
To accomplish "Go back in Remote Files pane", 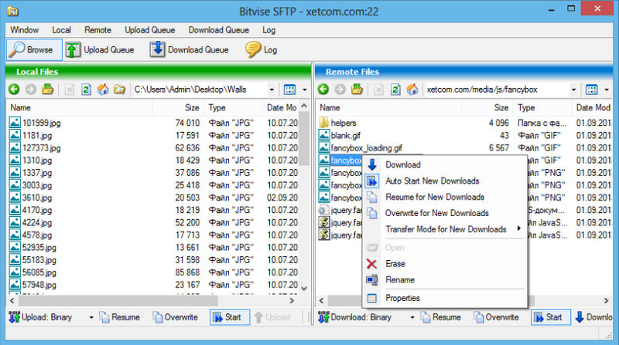I will 323,90.
